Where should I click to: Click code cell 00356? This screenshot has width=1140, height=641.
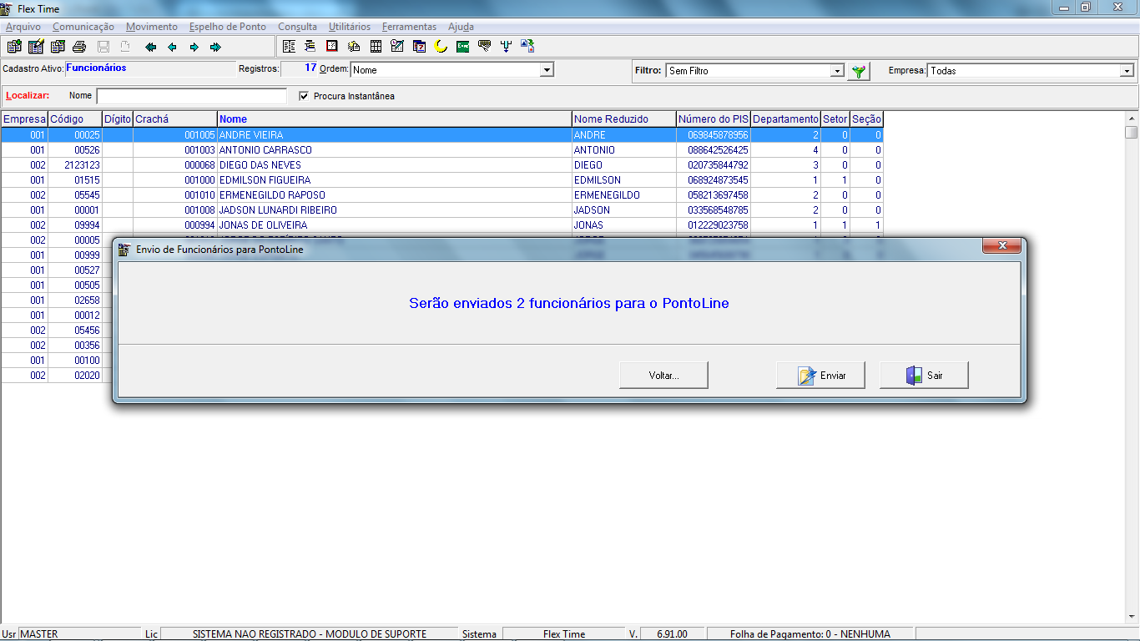pyautogui.click(x=75, y=346)
